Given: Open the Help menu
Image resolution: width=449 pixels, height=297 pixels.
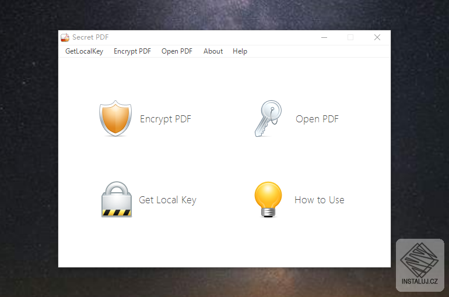Looking at the screenshot, I should point(240,51).
